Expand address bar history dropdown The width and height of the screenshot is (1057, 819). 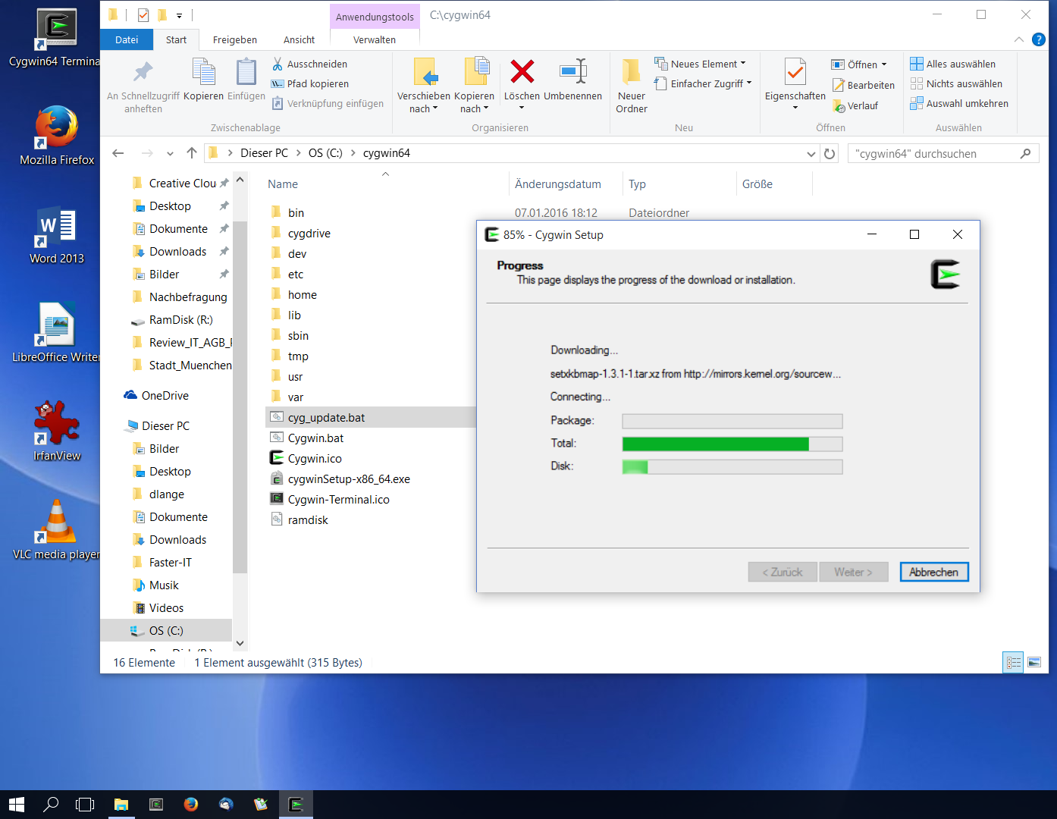[x=811, y=153]
